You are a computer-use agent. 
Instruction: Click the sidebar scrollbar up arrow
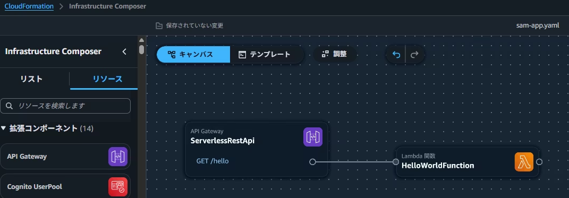point(141,40)
